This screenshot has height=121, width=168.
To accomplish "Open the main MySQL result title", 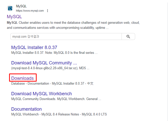I will click(14, 17).
